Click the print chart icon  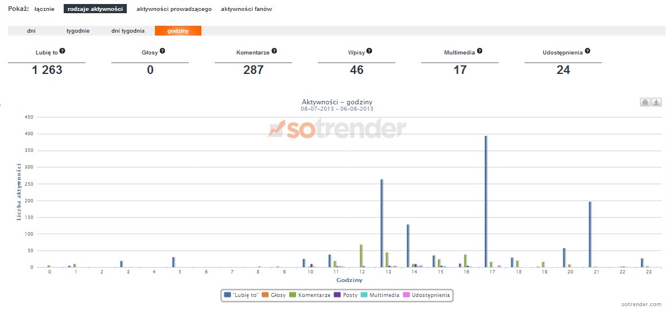click(645, 102)
